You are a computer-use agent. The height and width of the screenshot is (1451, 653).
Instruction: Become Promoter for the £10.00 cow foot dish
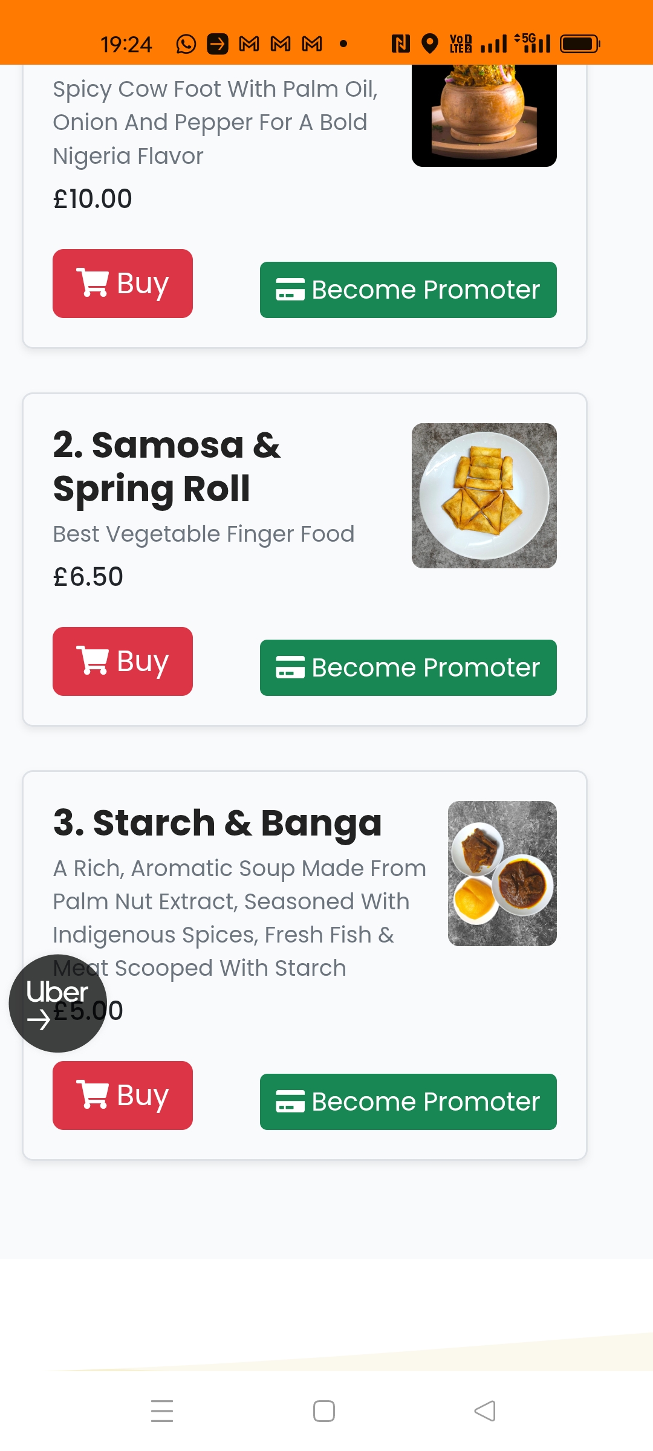point(408,290)
